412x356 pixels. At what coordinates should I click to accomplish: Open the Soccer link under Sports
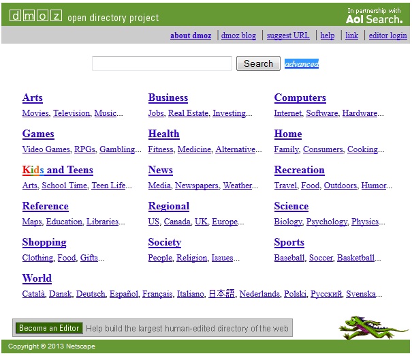click(320, 258)
